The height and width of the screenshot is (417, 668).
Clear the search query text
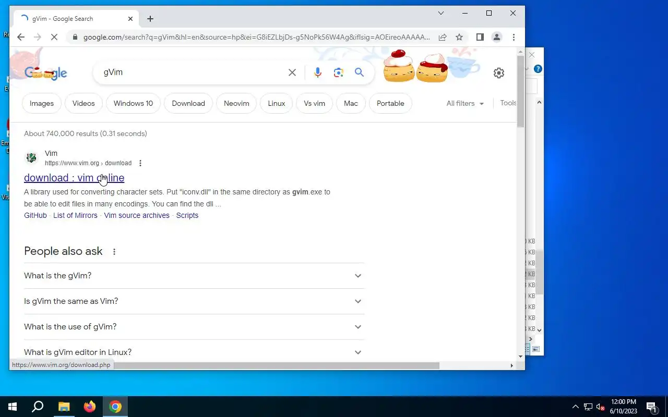[292, 72]
